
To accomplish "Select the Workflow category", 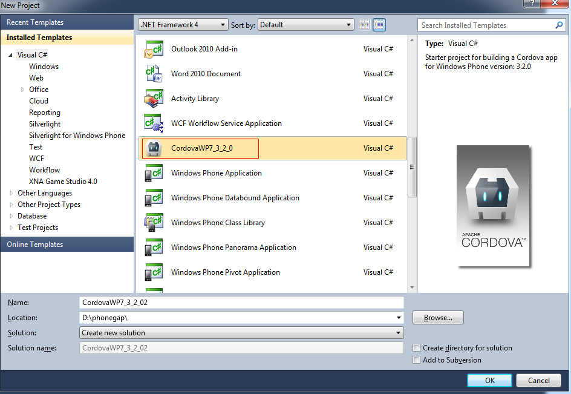I will pos(44,170).
